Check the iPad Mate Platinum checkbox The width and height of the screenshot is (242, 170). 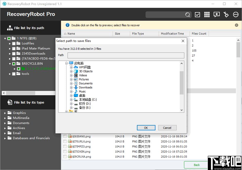14,48
